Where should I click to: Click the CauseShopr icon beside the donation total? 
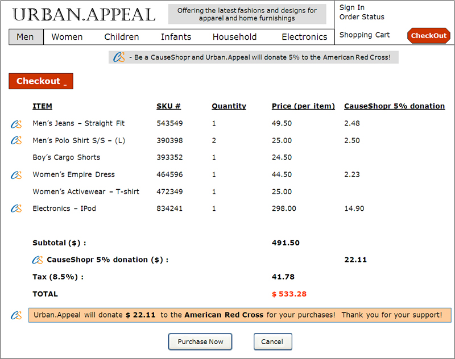pos(38,260)
